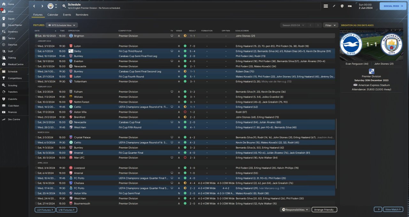
Task: Expand the WTS Schedule View dropdown
Action: (x=62, y=25)
